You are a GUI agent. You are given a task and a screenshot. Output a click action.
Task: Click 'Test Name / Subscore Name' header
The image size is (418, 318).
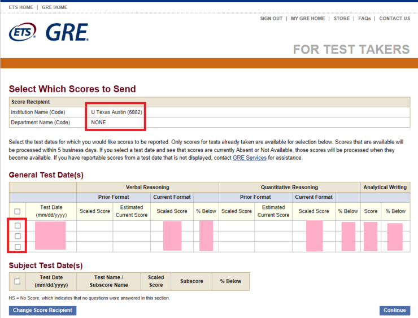(x=108, y=281)
